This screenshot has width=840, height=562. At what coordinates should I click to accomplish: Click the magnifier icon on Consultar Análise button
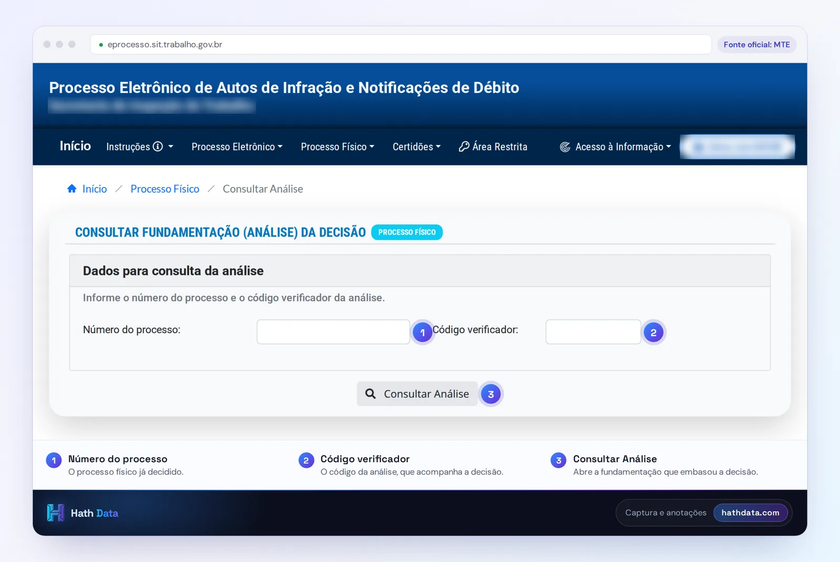tap(370, 393)
